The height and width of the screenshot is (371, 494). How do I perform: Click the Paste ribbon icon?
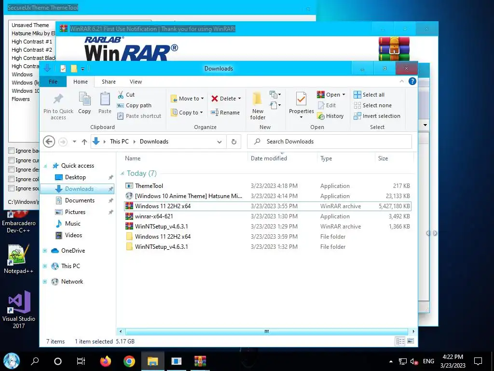pyautogui.click(x=105, y=99)
